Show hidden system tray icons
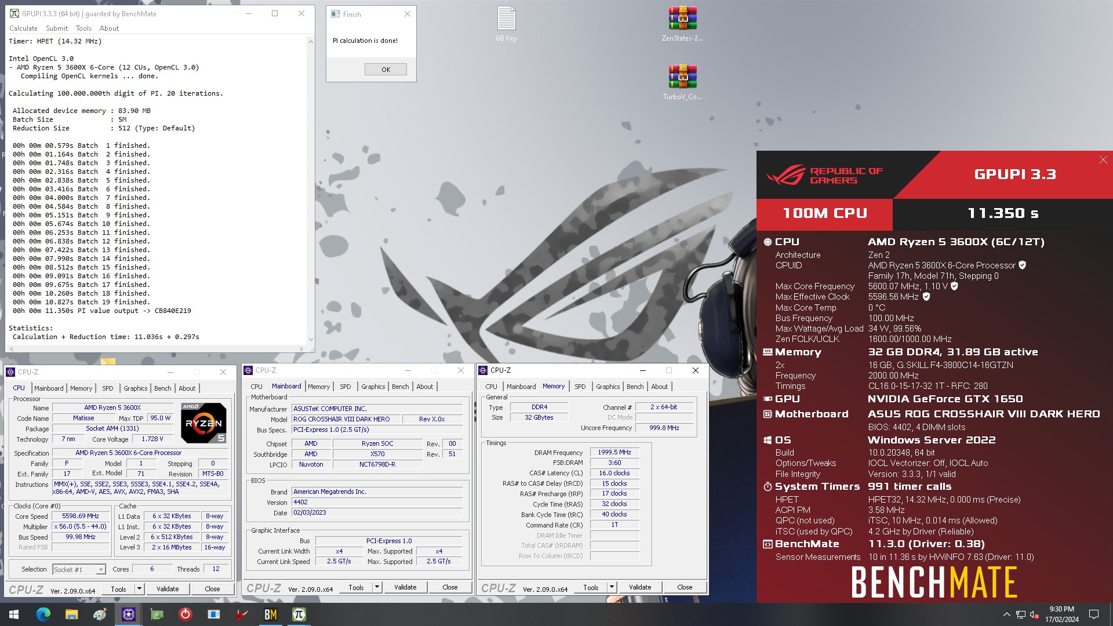The height and width of the screenshot is (626, 1113). click(1007, 614)
